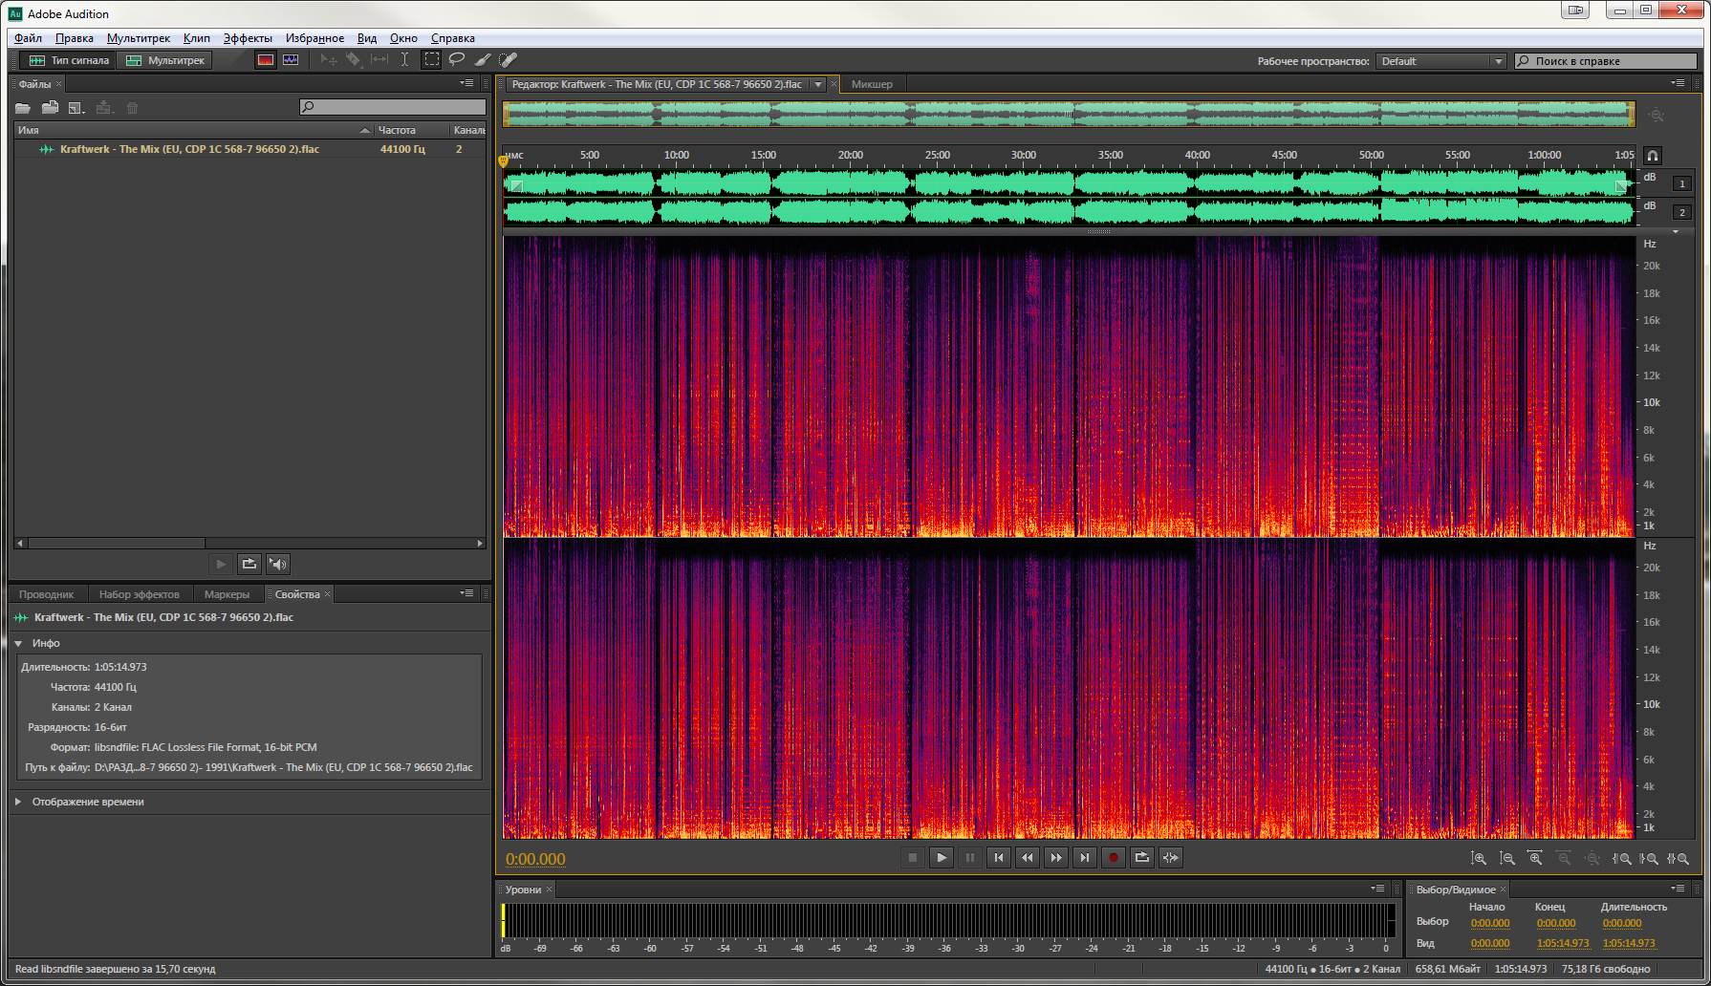Image resolution: width=1711 pixels, height=986 pixels.
Task: Toggle headphone channel monitoring icon on timeline
Action: click(1652, 156)
